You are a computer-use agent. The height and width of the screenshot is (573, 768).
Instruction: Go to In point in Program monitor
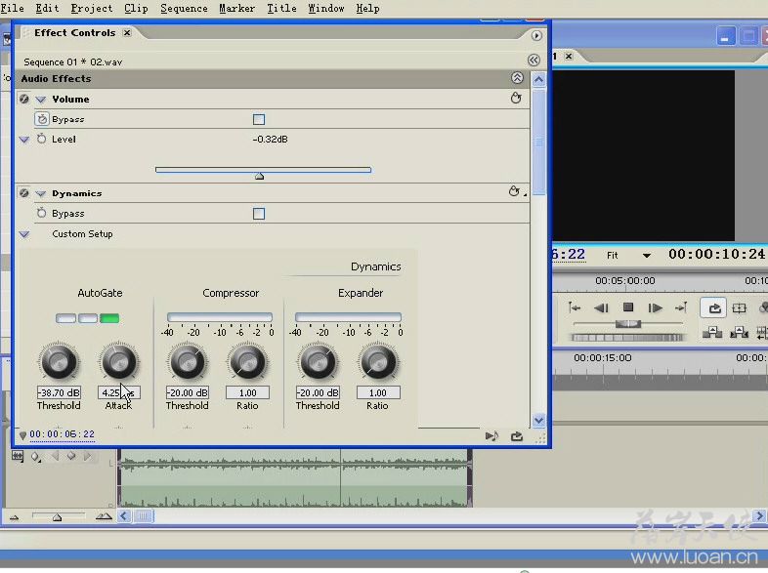(574, 307)
